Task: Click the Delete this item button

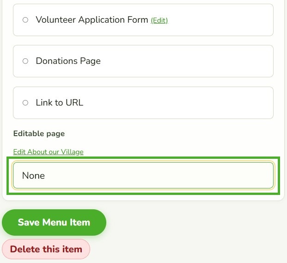Action: (46, 249)
